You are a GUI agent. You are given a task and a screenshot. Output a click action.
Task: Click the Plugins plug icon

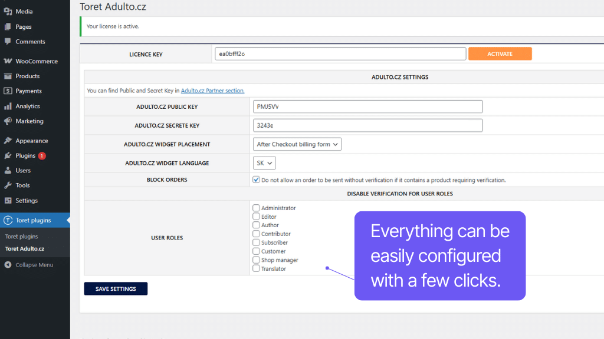8,155
